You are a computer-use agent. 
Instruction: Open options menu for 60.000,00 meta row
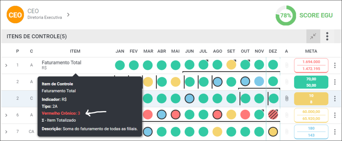point(335,115)
